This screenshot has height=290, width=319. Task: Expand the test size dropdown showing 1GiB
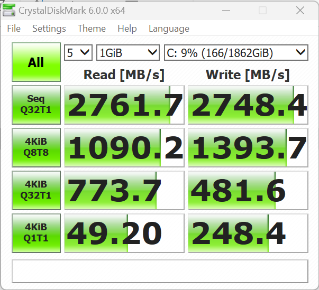[128, 53]
